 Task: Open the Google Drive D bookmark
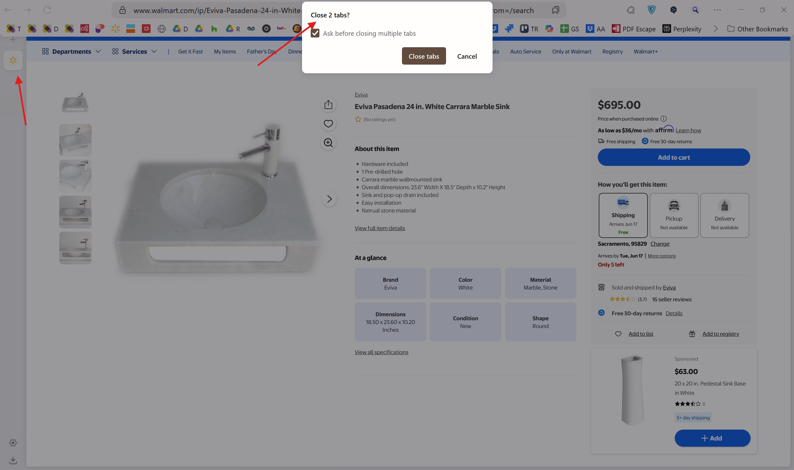[180, 29]
